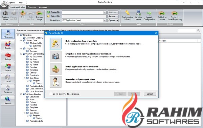
Task: Select Snapshot a third-party application icon
Action: click(x=56, y=56)
